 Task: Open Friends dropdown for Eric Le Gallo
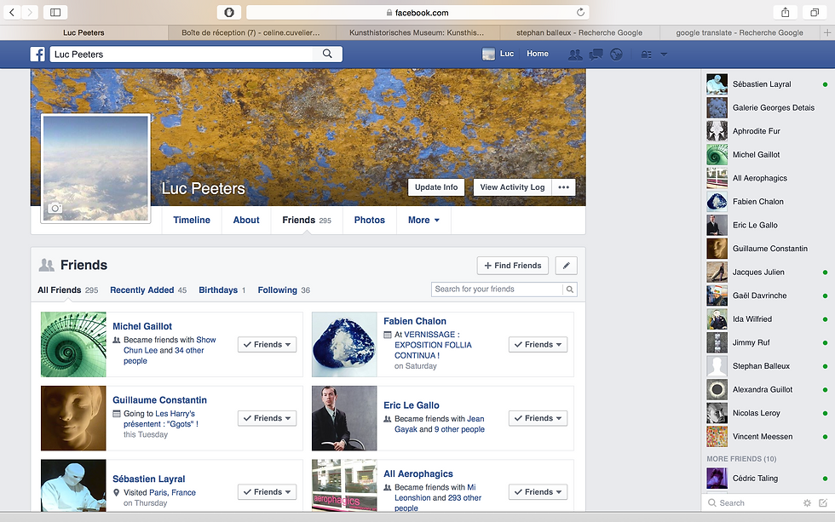click(538, 418)
